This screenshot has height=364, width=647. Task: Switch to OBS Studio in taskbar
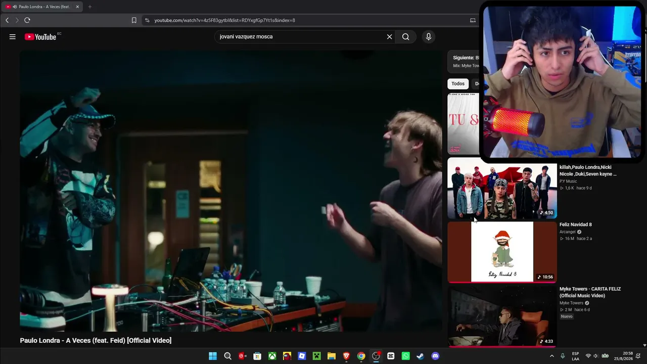[376, 356]
